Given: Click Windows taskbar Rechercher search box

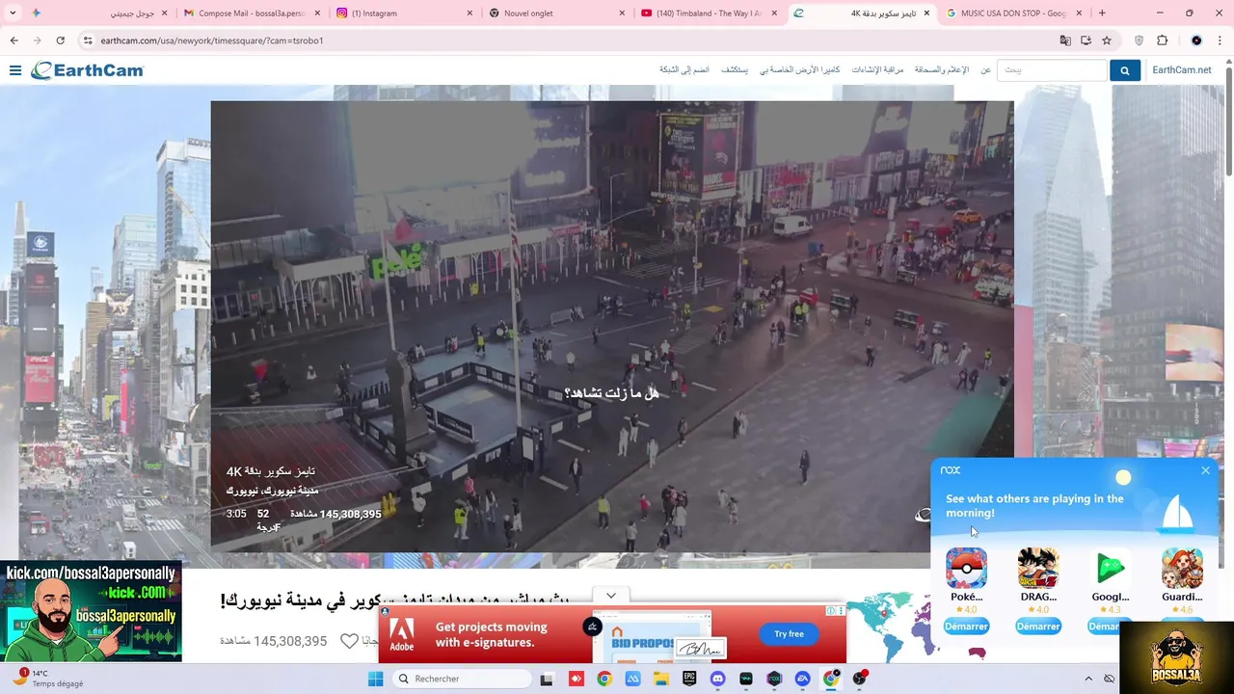Looking at the screenshot, I should [x=463, y=679].
